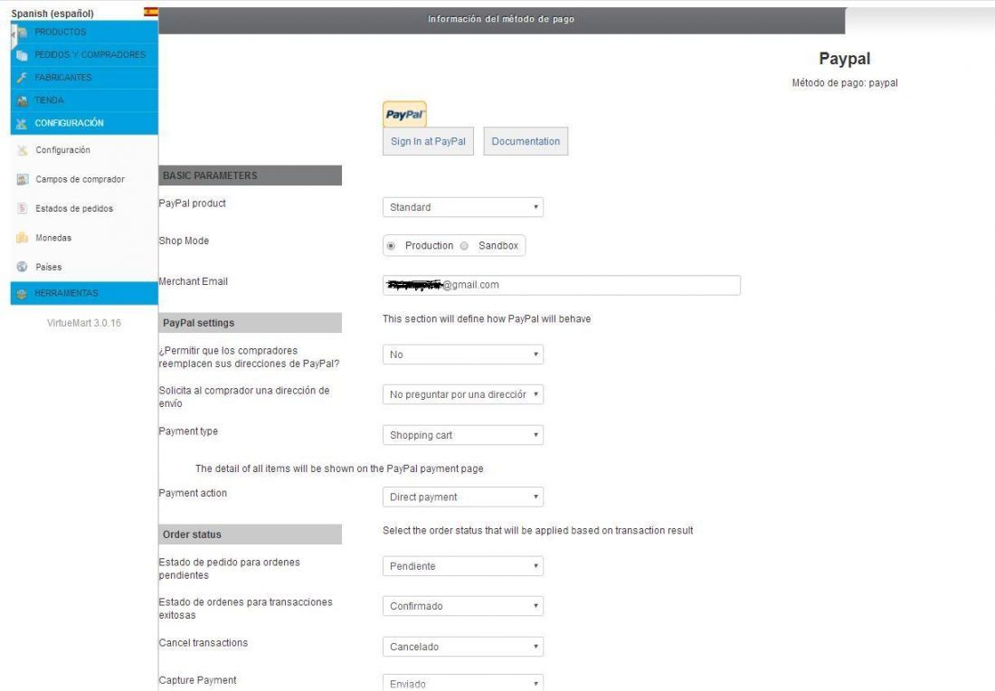Screen dimensions: 995x691
Task: Click the Configuración header tools icon
Action: click(23, 123)
